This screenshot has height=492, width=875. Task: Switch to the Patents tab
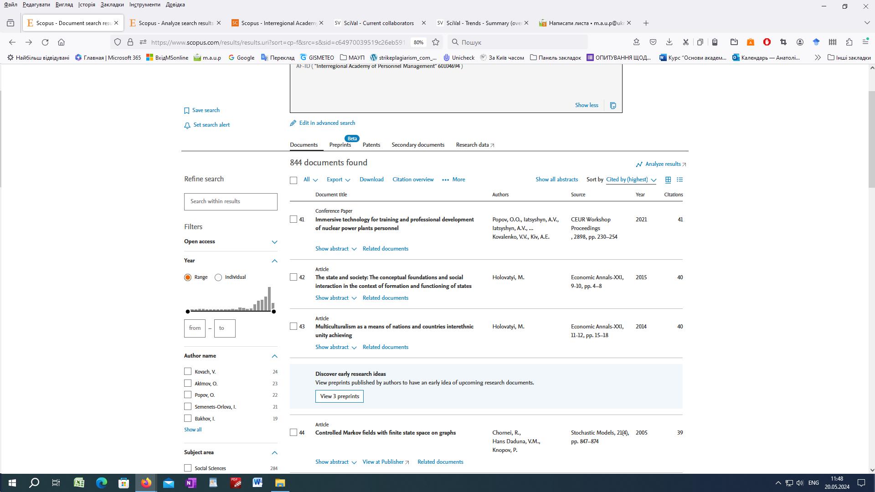point(371,145)
